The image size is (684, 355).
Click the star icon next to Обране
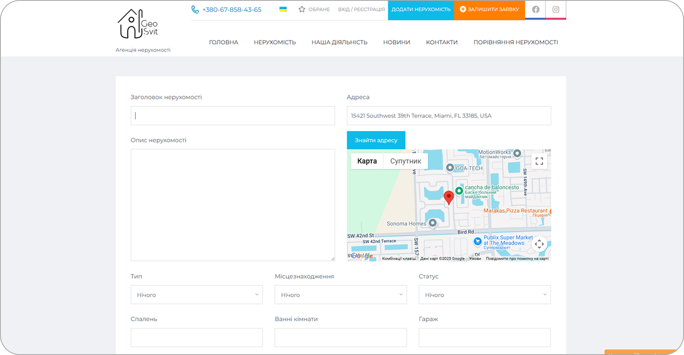tap(302, 9)
